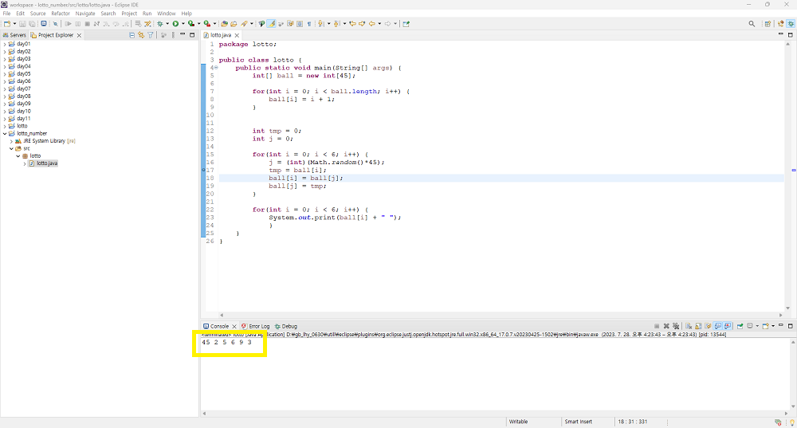The height and width of the screenshot is (428, 797).
Task: Click the Back navigation arrow
Action: 372,23
